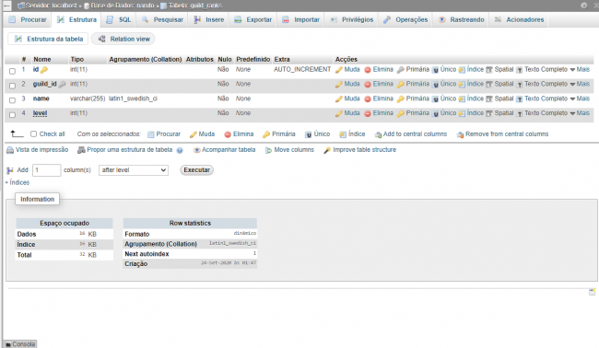
Task: Open the Acionadores tab
Action: (519, 20)
